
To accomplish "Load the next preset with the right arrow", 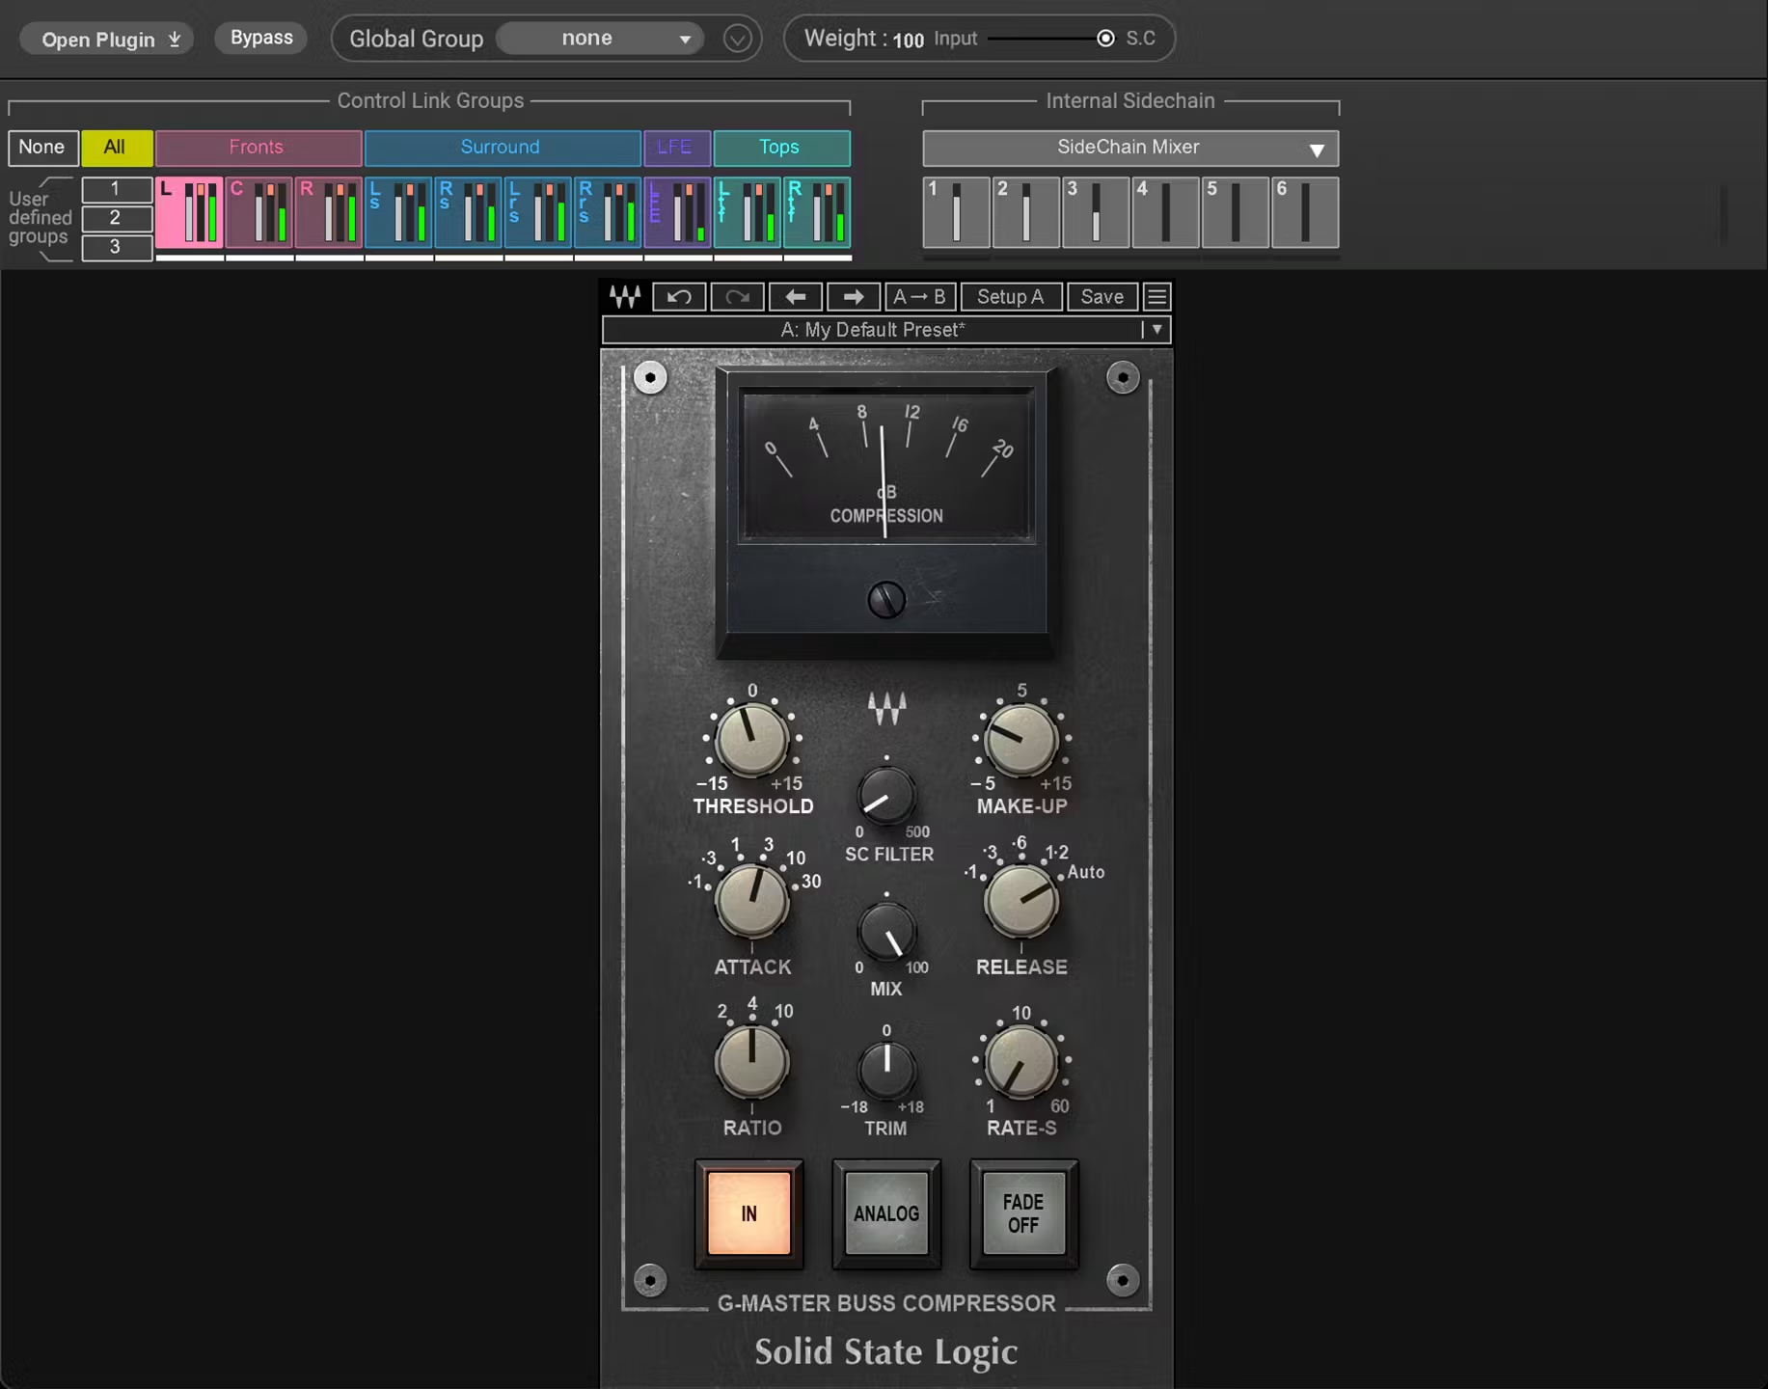I will click(x=853, y=297).
